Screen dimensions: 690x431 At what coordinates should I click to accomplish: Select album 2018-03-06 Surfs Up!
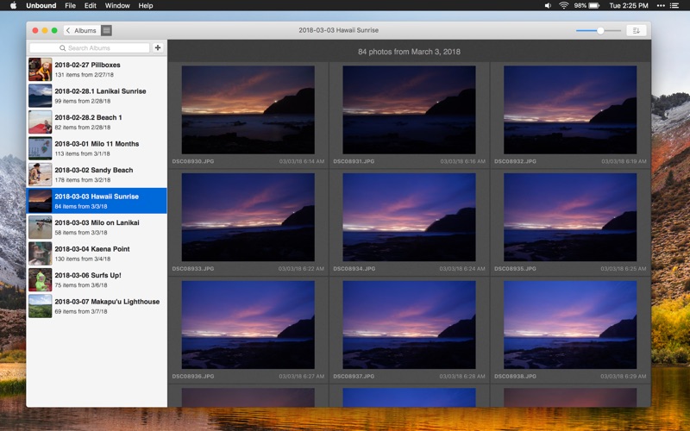(x=97, y=280)
